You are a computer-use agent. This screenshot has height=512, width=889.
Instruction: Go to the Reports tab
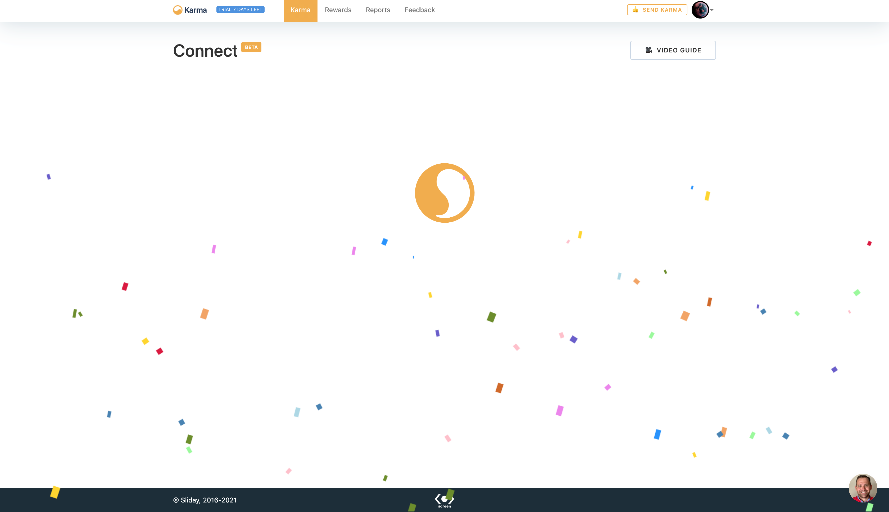378,10
